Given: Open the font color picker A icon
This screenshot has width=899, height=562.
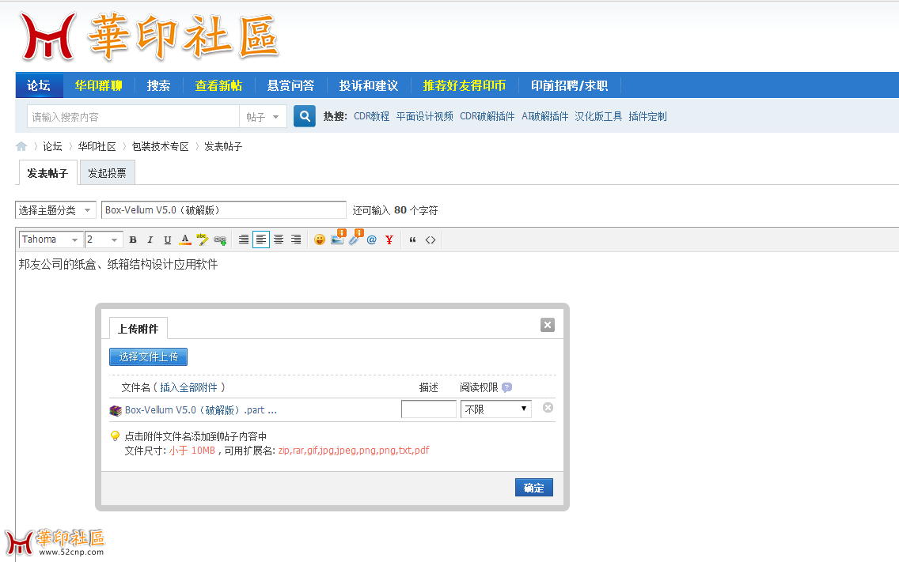Looking at the screenshot, I should 184,240.
